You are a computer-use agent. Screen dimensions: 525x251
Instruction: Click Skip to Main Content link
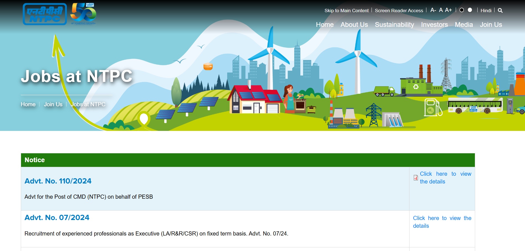[346, 11]
